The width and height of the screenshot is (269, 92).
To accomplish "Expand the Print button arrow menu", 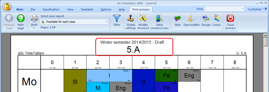I will [x=34, y=28].
